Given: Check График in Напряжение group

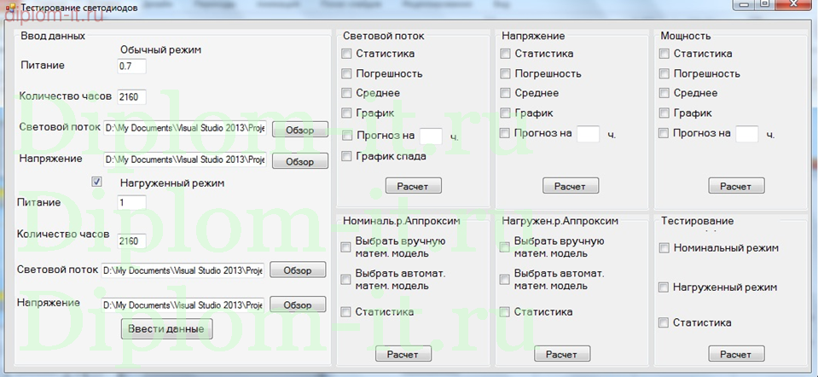Looking at the screenshot, I should tap(505, 113).
